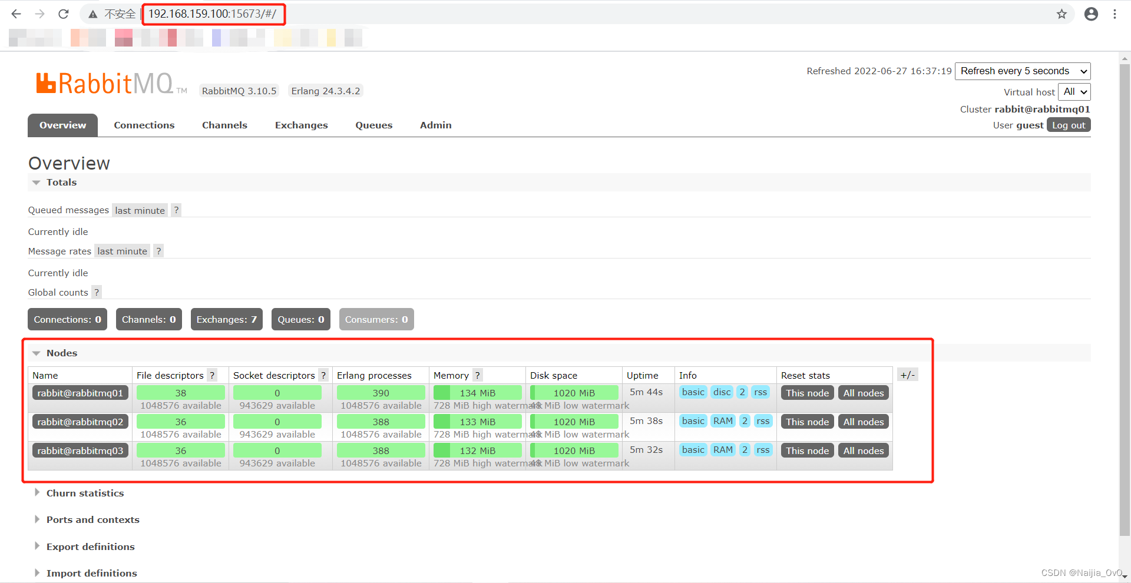Click the RabbitMQ 3.10.5 version label
This screenshot has width=1131, height=583.
239,91
